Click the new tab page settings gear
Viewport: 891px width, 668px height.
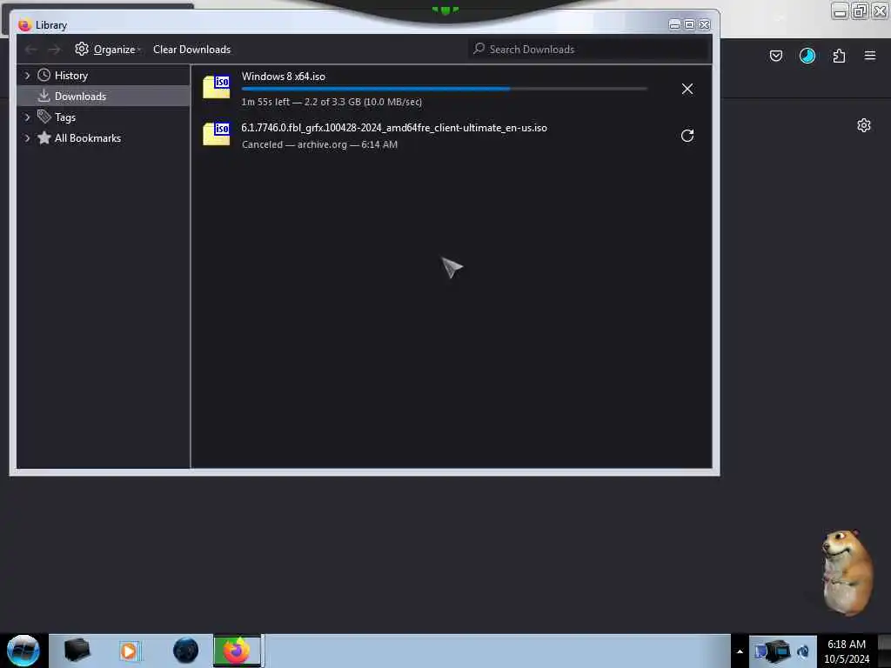click(864, 125)
